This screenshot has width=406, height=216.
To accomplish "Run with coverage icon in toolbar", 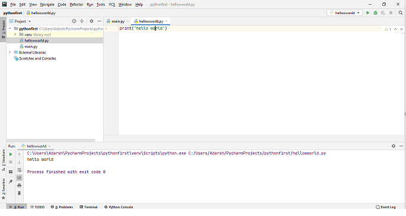I will (383, 12).
